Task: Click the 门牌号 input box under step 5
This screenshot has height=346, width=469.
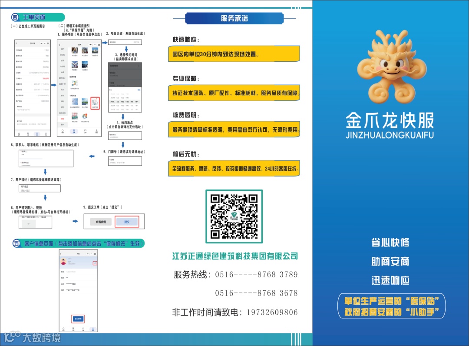Action: tap(125, 161)
